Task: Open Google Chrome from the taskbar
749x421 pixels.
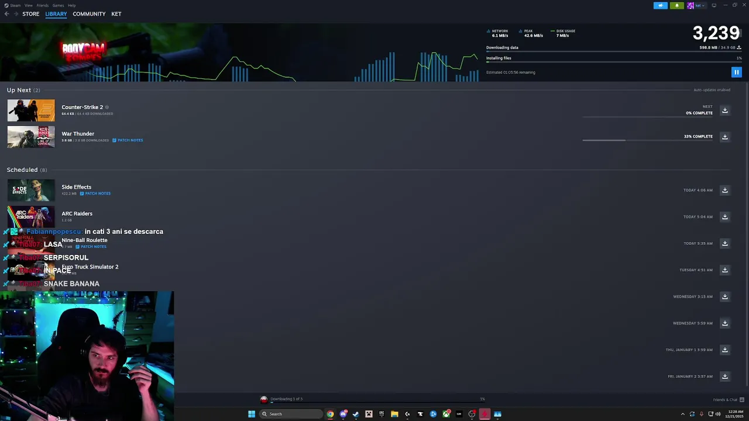Action: [330, 414]
